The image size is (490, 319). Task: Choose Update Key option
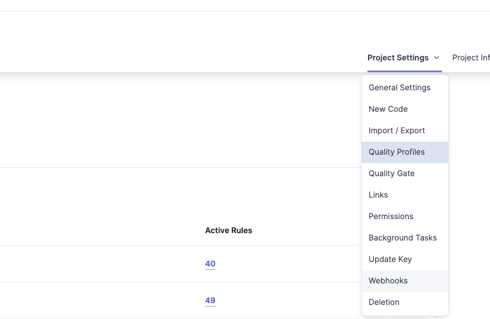pyautogui.click(x=405, y=259)
